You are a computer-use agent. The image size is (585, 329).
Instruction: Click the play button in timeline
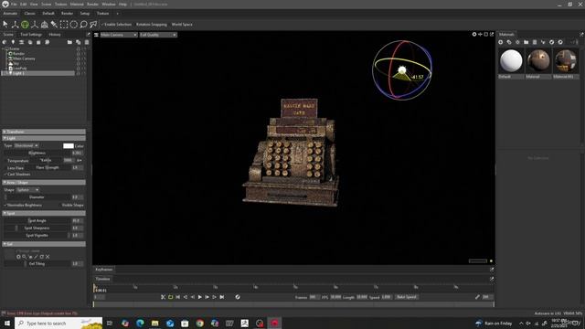coord(199,297)
